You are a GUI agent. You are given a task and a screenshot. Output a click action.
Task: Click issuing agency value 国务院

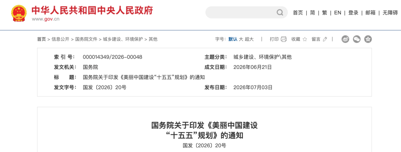coord(91,67)
